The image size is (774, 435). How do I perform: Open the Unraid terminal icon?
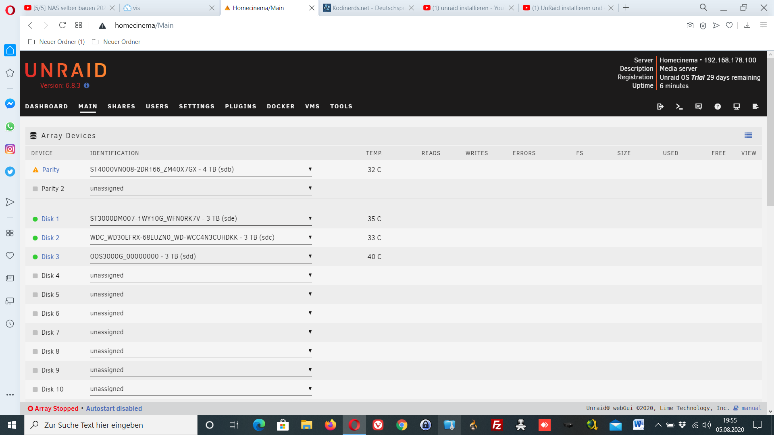[x=679, y=106]
